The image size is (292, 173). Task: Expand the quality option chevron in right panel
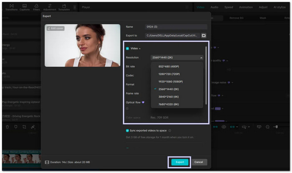click(227, 60)
